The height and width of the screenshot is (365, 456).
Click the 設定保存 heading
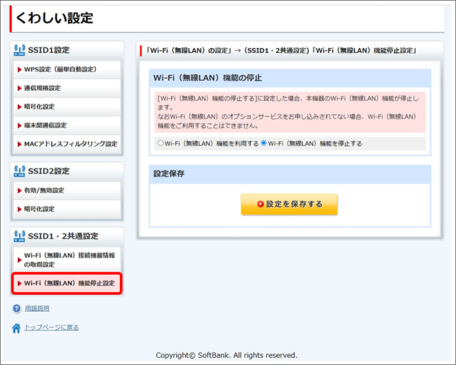tap(169, 174)
